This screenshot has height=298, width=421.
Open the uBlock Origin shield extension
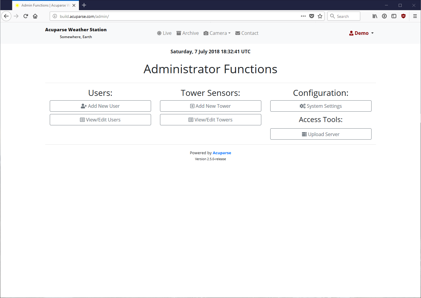[x=403, y=16]
